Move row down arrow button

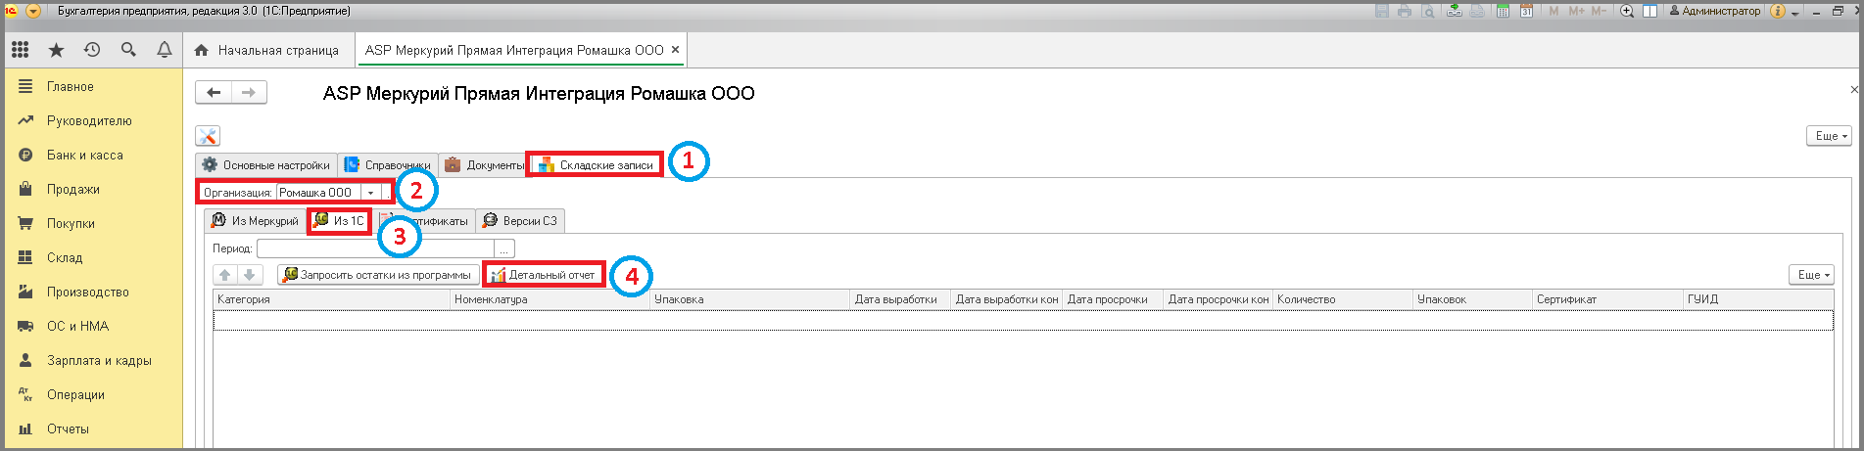250,275
